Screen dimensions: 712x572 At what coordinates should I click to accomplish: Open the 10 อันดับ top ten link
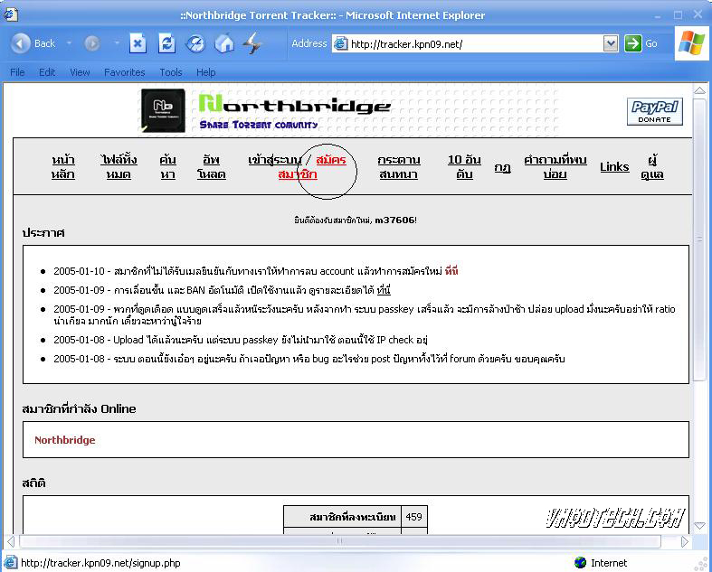click(x=464, y=167)
